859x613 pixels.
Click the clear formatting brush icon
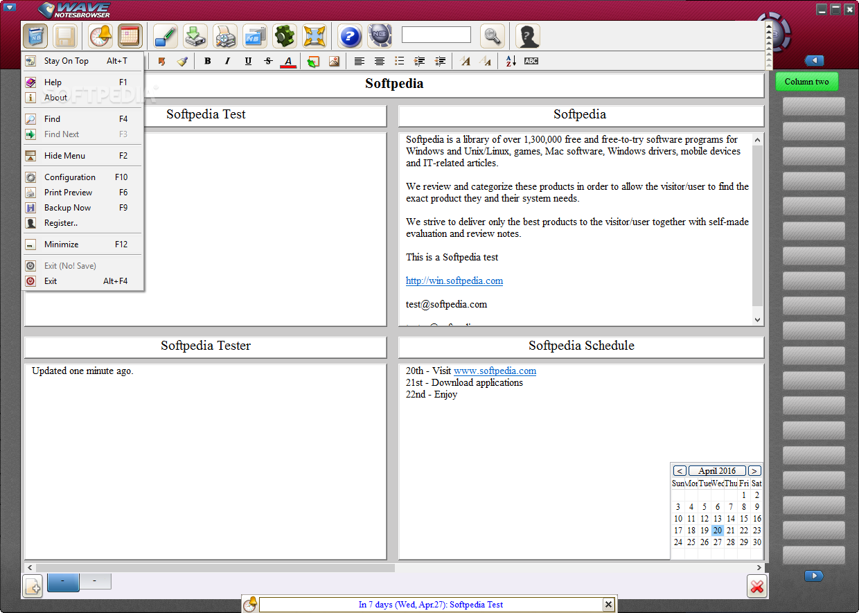tap(182, 61)
